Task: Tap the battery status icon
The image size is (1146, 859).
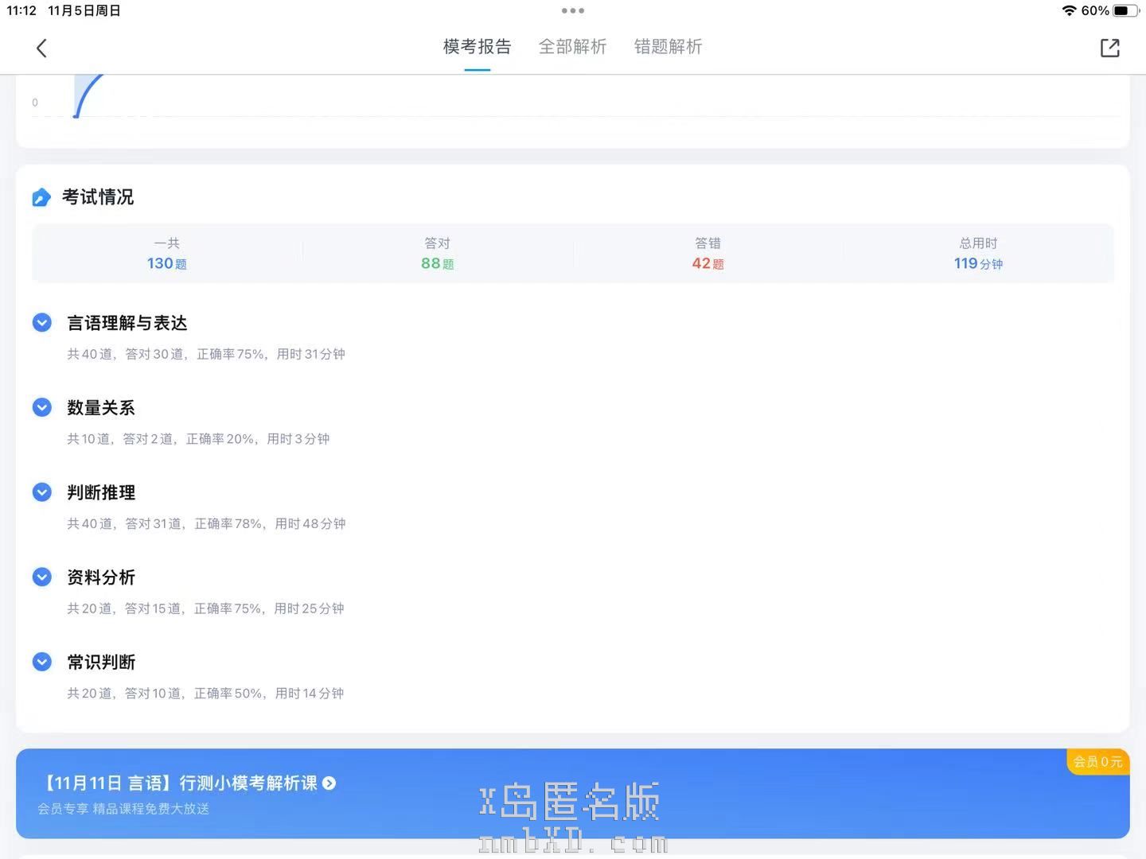Action: 1125,11
